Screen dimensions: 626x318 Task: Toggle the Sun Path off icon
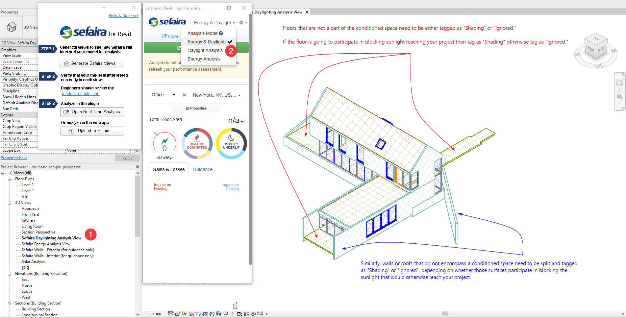tap(184, 314)
